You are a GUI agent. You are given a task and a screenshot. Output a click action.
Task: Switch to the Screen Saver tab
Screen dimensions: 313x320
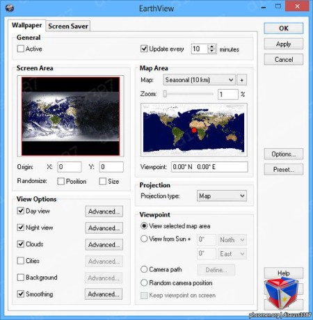pos(68,26)
